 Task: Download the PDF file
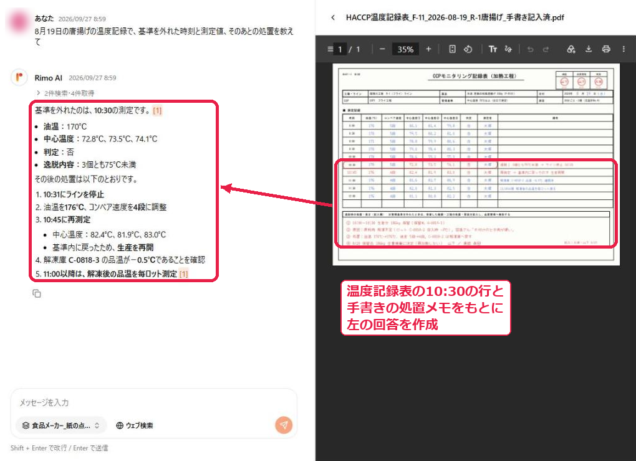click(589, 49)
